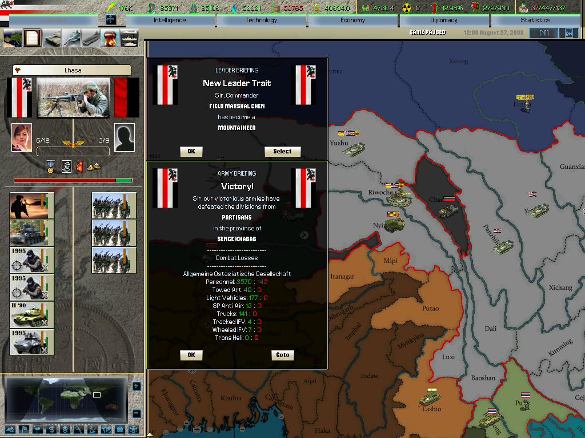
Task: Click the Lhasa province name field
Action: coord(72,70)
